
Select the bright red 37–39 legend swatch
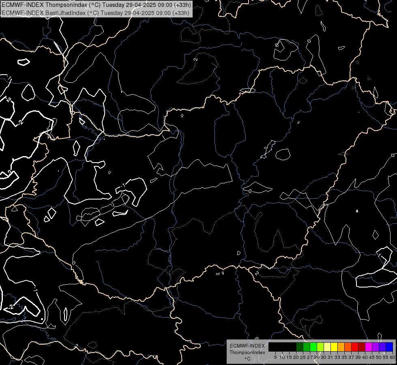point(355,347)
